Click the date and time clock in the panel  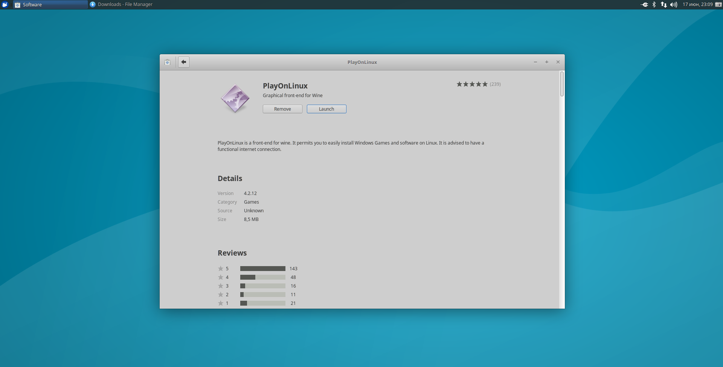(x=697, y=5)
